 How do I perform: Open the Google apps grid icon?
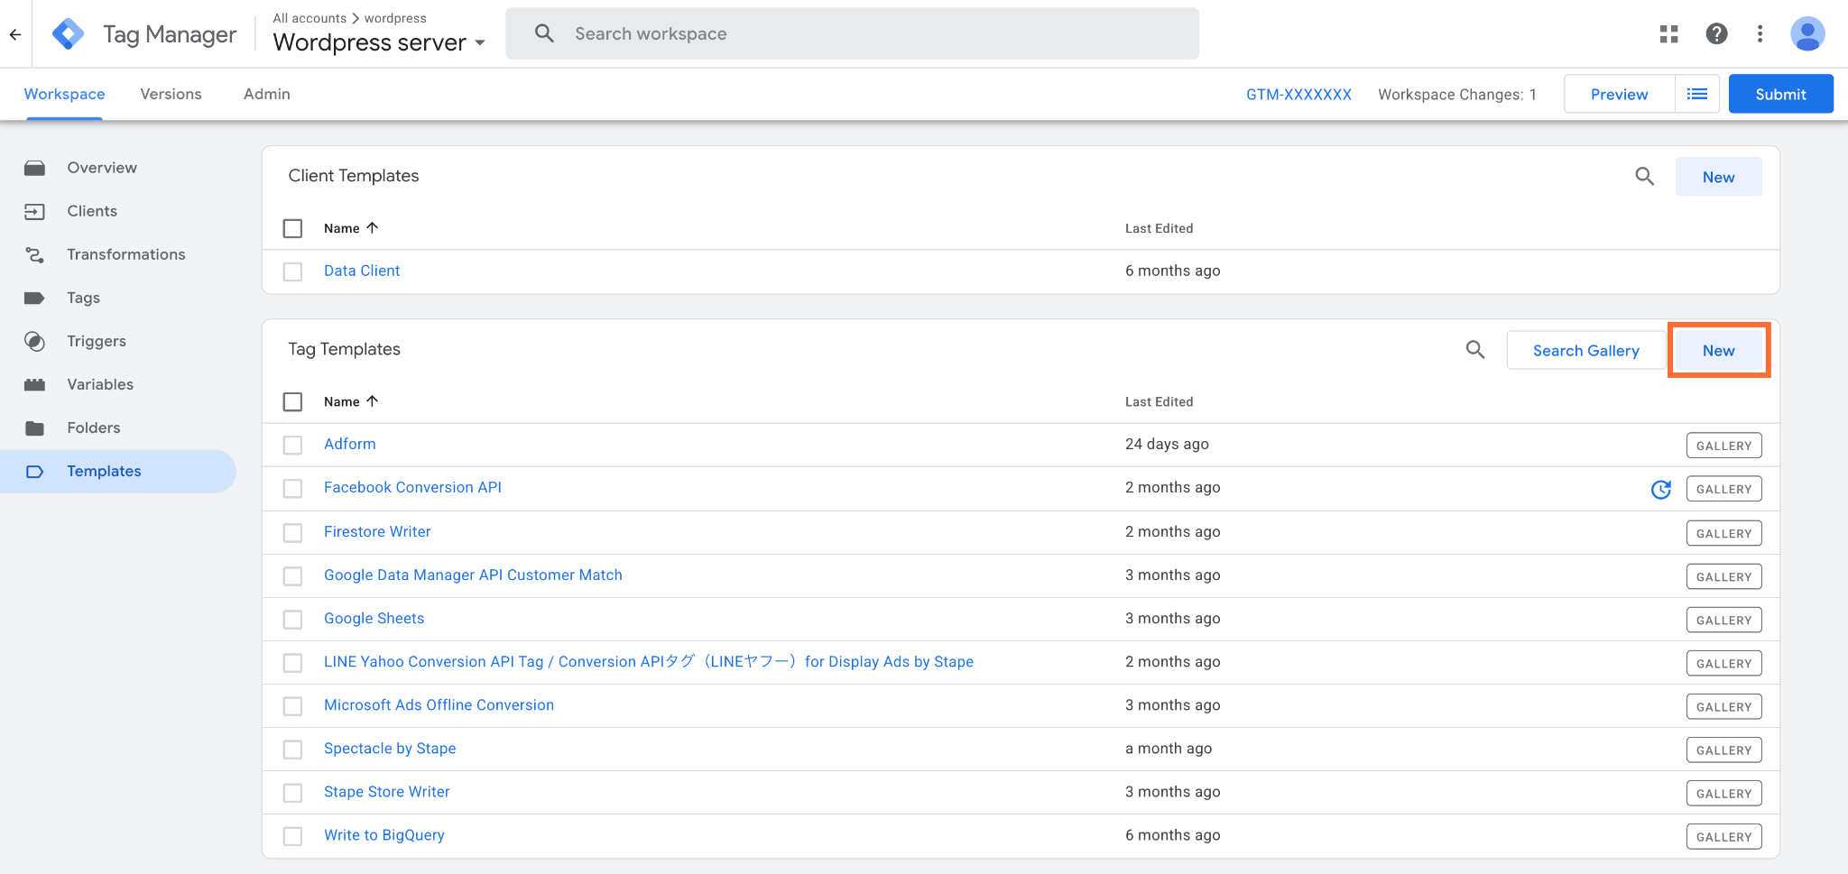point(1669,34)
